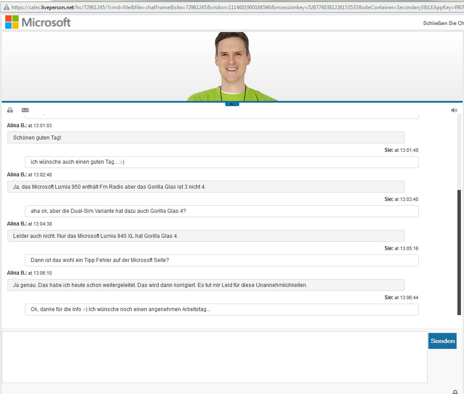Viewport: 464px width, 394px height.
Task: Focus the chat message input box
Action: tap(215, 357)
